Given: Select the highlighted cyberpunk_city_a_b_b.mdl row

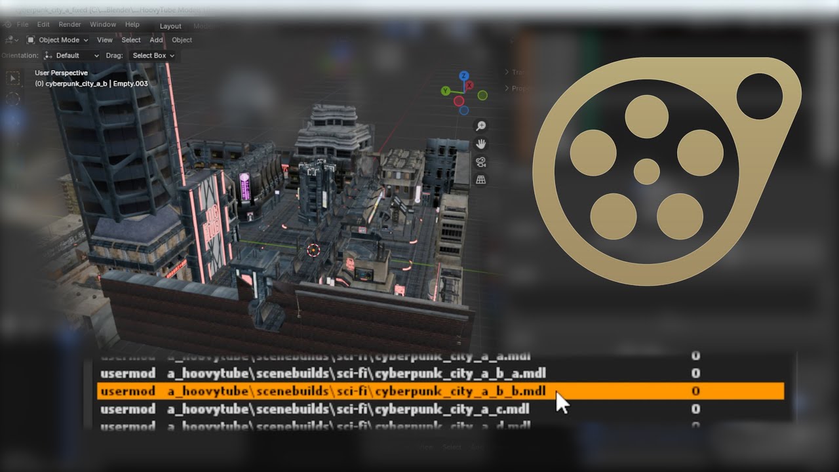Looking at the screenshot, I should pos(440,391).
